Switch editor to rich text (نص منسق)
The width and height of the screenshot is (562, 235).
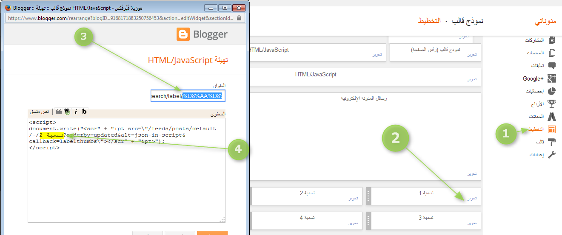click(39, 112)
